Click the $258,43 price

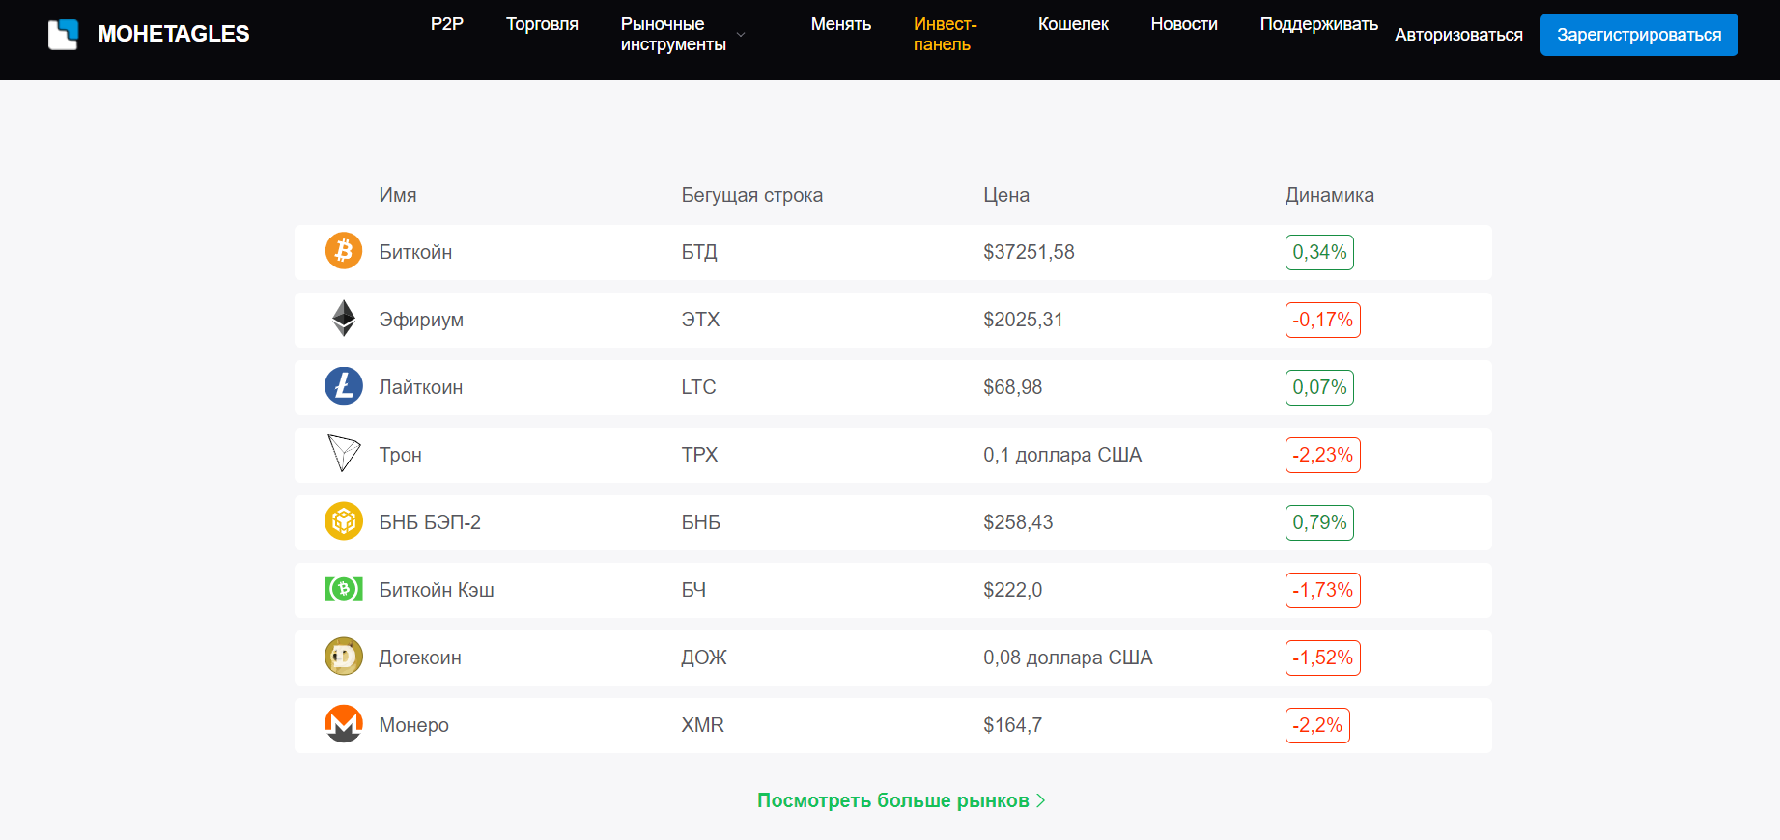pyautogui.click(x=1018, y=522)
